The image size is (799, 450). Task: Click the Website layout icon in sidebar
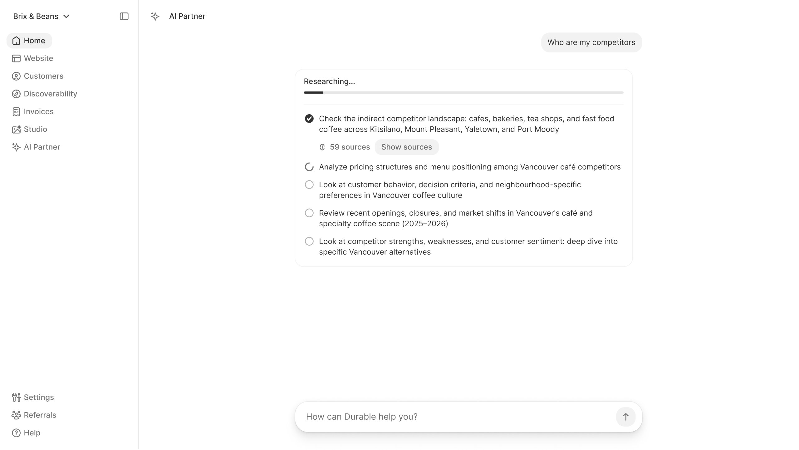(x=16, y=58)
